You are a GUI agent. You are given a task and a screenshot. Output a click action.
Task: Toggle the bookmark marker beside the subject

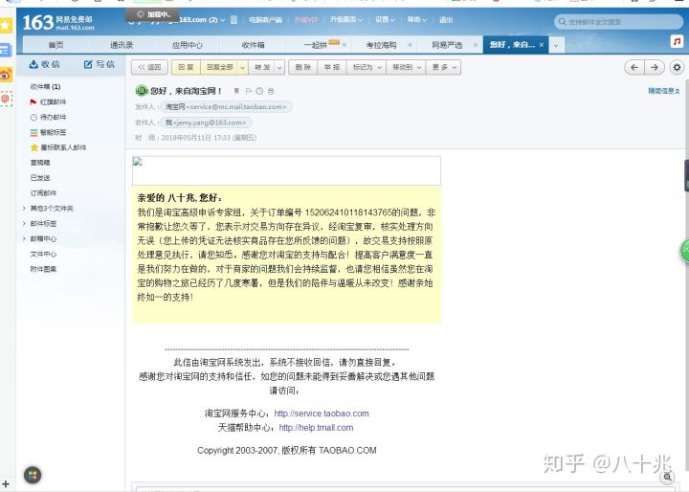coord(236,91)
